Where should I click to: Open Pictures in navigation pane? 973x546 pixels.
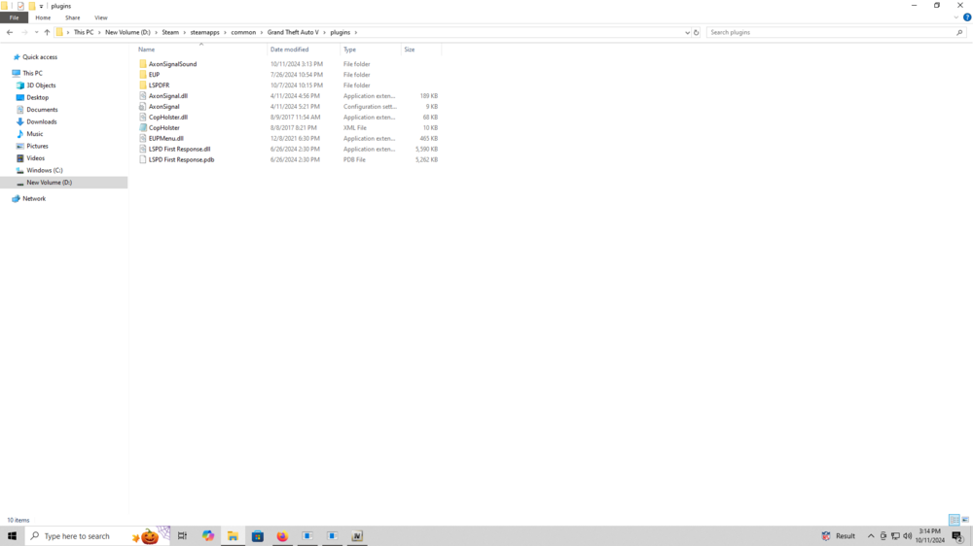tap(37, 147)
